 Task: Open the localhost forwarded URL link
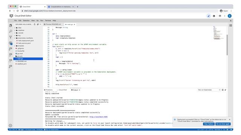coord(98,117)
